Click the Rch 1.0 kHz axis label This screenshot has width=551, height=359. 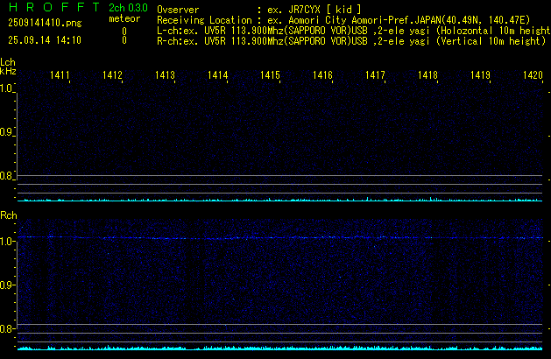pos(6,242)
